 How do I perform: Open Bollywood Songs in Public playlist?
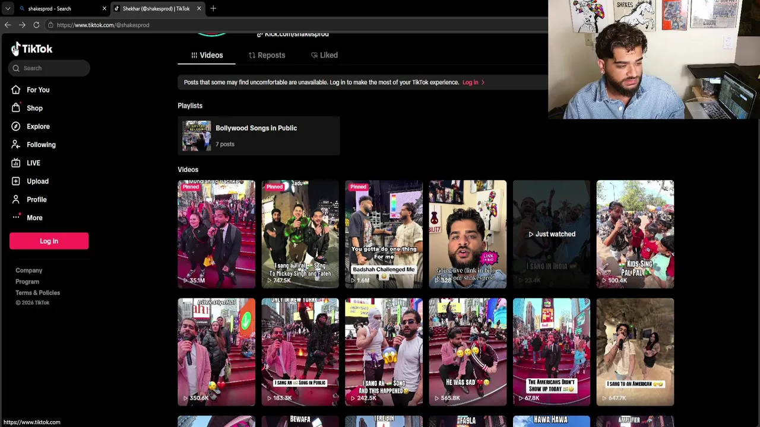(x=258, y=135)
